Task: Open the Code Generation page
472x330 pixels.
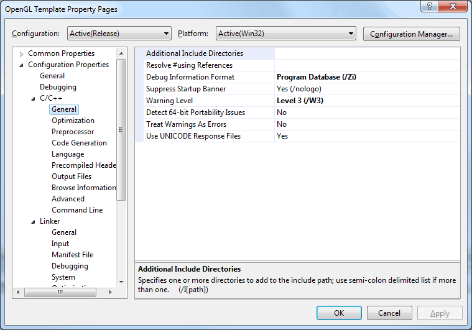Action: (79, 143)
